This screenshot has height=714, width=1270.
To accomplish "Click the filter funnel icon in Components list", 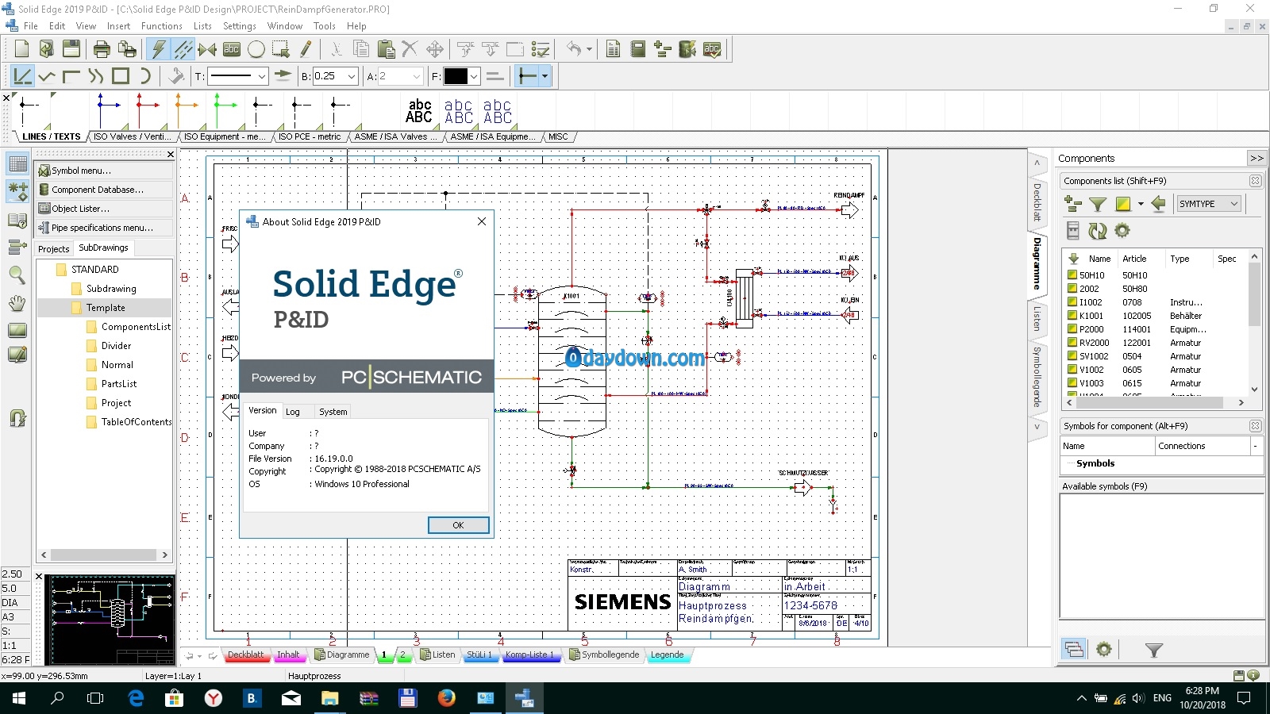I will click(1098, 204).
